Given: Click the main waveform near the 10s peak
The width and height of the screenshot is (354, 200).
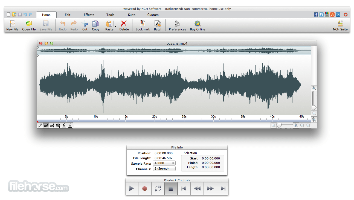Looking at the screenshot, I should click(103, 85).
